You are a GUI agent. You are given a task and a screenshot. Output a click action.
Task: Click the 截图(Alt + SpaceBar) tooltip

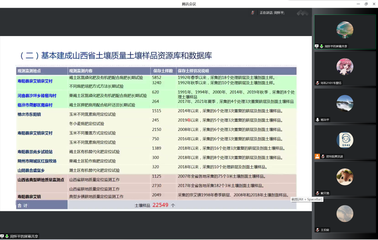[x=307, y=199]
